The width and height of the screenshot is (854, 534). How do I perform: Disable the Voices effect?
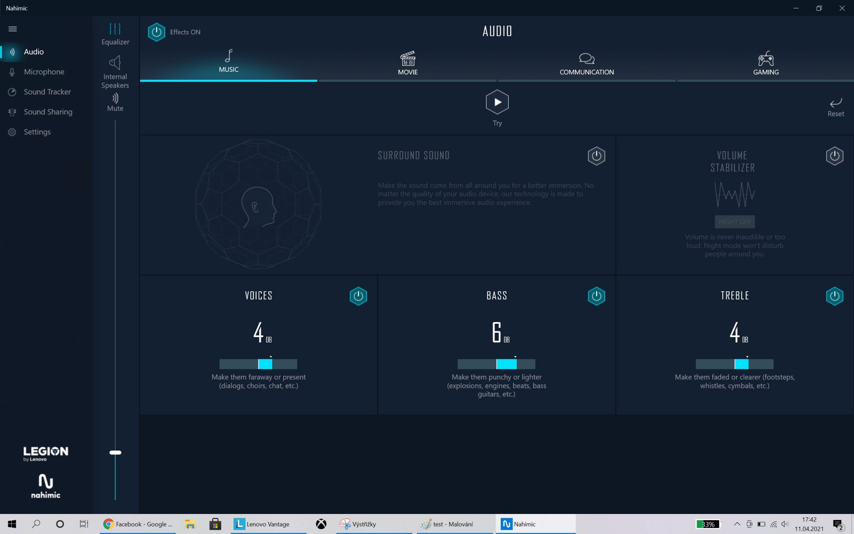click(x=358, y=296)
